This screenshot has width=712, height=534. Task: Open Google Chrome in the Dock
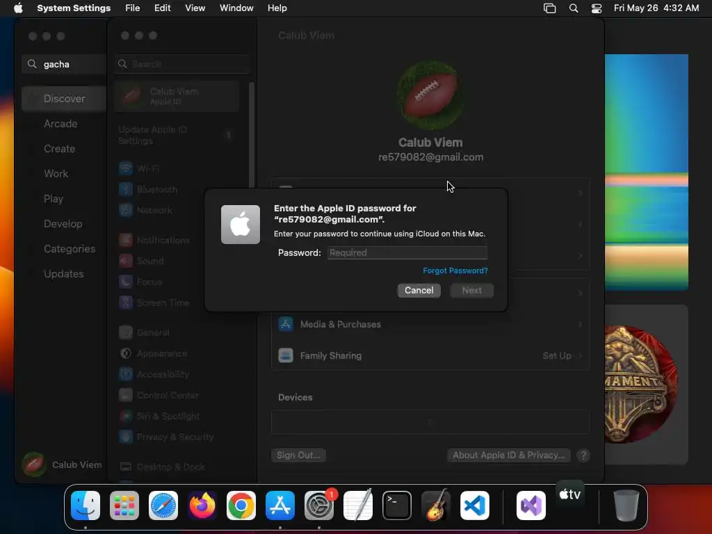[x=241, y=505]
